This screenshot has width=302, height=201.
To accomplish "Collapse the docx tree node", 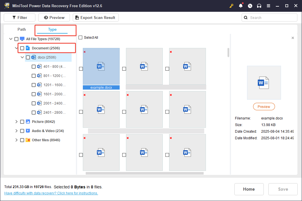I will (x=22, y=57).
